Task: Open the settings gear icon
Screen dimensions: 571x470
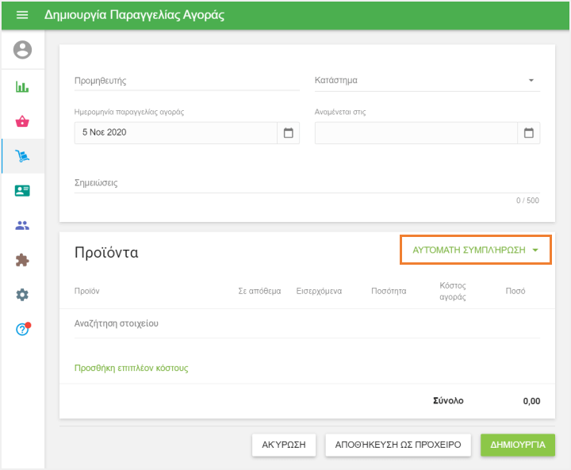Action: click(22, 295)
